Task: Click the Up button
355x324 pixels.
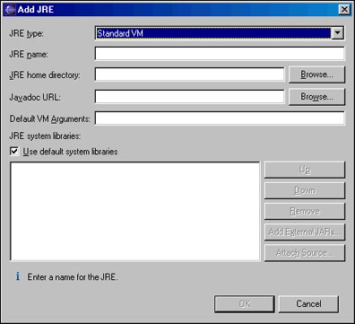Action: [305, 170]
